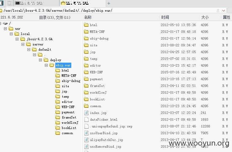
Task: Select editor in the directory tree
Action: 67,102
